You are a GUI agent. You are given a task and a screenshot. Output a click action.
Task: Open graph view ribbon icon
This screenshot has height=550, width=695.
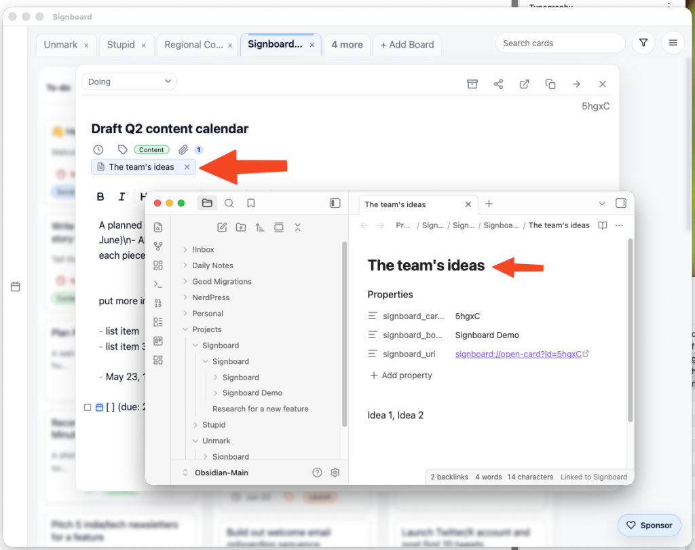coord(158,246)
